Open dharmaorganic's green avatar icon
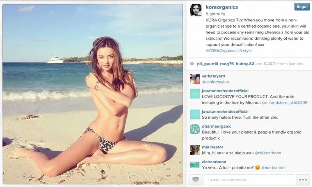 point(195,129)
